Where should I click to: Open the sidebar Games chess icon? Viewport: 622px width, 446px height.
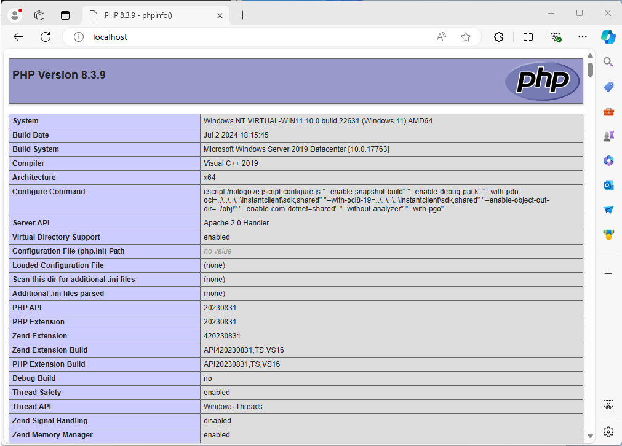pos(608,136)
